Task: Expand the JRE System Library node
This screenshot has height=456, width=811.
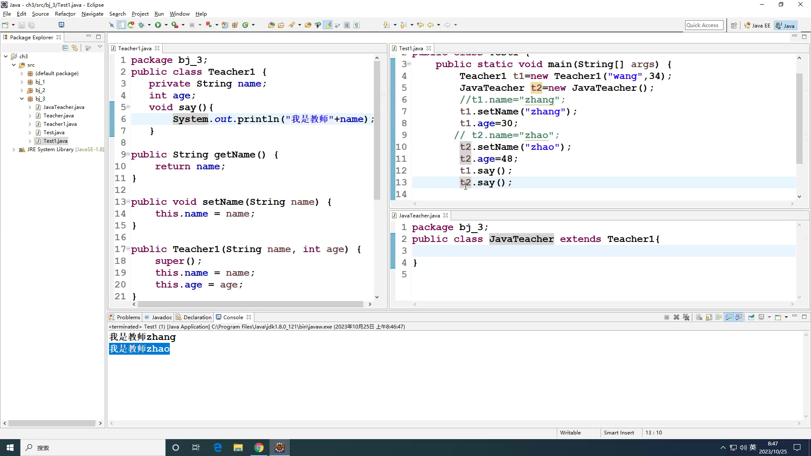Action: [x=14, y=149]
